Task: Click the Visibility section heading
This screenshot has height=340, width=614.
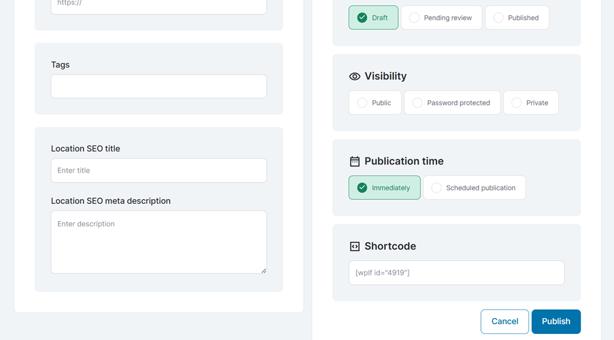Action: 385,76
